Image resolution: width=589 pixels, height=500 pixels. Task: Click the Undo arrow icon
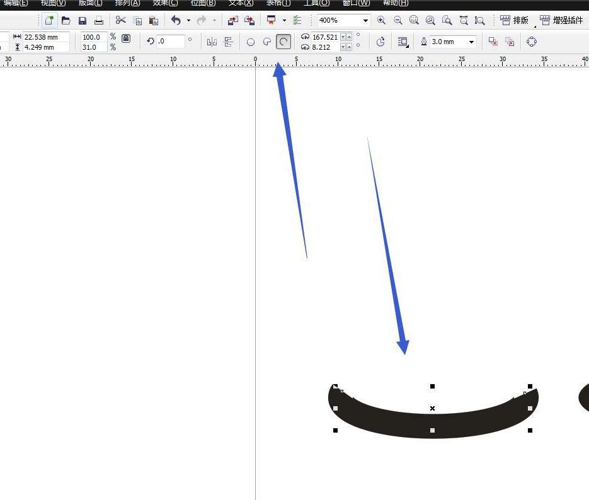(176, 21)
